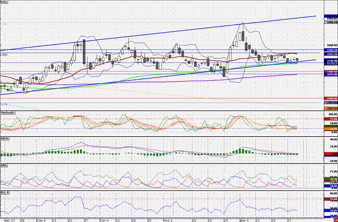The width and height of the screenshot is (338, 222).
Task: Click the 1782.59 blue price label
Action: click(x=331, y=50)
